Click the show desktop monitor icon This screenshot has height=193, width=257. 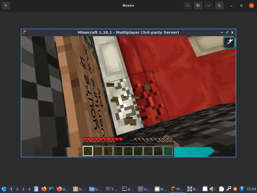point(51,189)
